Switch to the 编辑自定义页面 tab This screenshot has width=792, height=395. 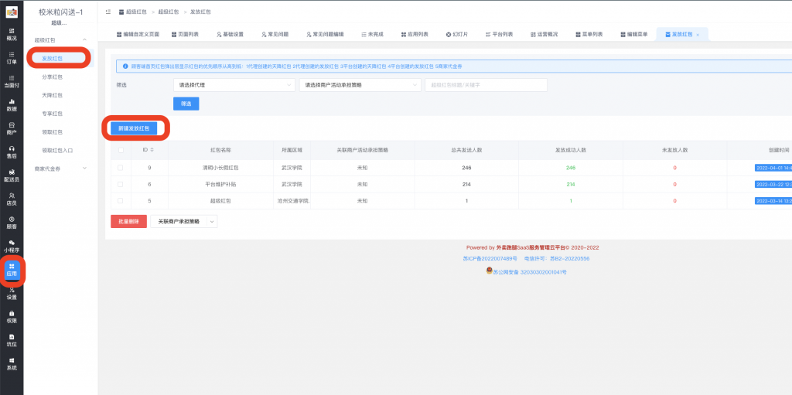(138, 34)
